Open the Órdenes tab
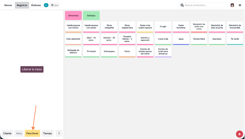This screenshot has width=245, height=139. click(x=36, y=5)
